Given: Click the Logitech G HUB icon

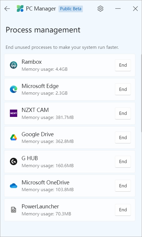Looking at the screenshot, I should pyautogui.click(x=14, y=161).
